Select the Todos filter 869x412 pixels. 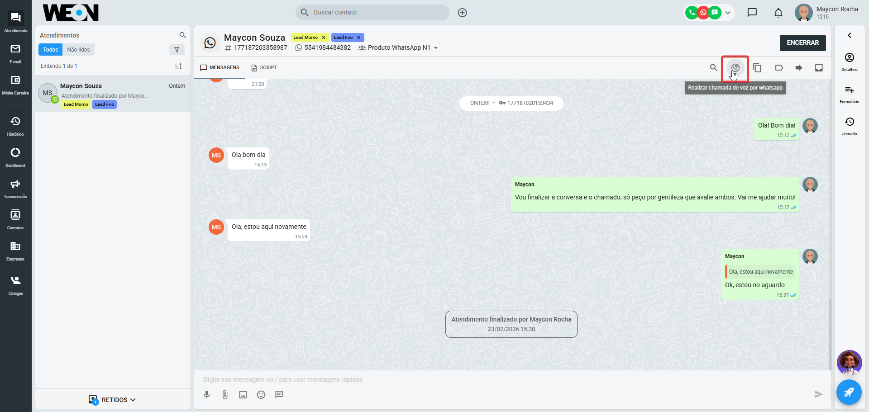pyautogui.click(x=50, y=50)
